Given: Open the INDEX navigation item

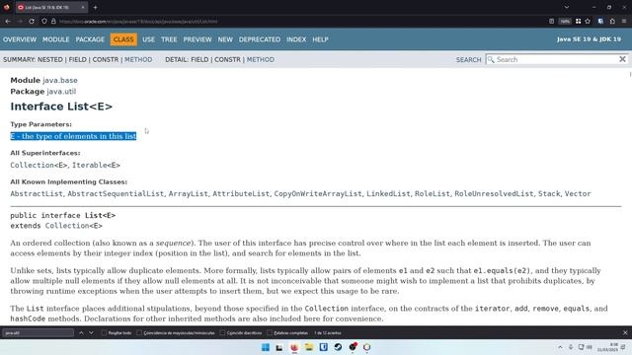Looking at the screenshot, I should pos(296,39).
